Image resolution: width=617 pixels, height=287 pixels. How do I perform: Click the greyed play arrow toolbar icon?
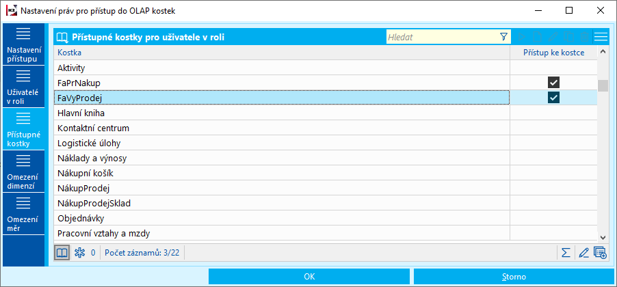[522, 38]
